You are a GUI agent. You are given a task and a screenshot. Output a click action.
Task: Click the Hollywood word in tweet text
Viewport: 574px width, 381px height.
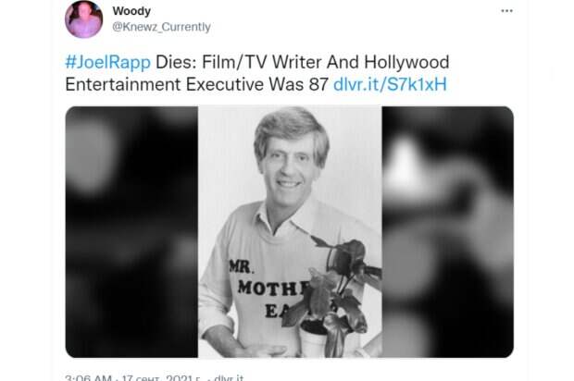click(x=406, y=62)
